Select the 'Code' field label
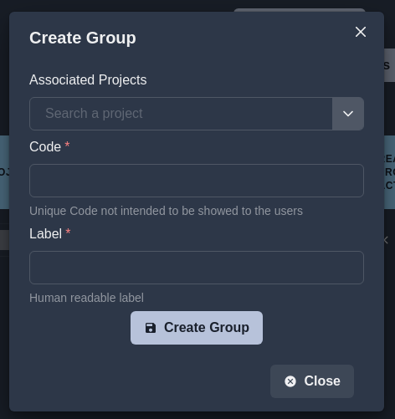This screenshot has width=395, height=419. point(45,146)
